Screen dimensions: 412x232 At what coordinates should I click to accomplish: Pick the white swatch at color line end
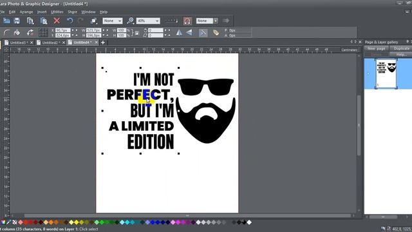pos(249,222)
